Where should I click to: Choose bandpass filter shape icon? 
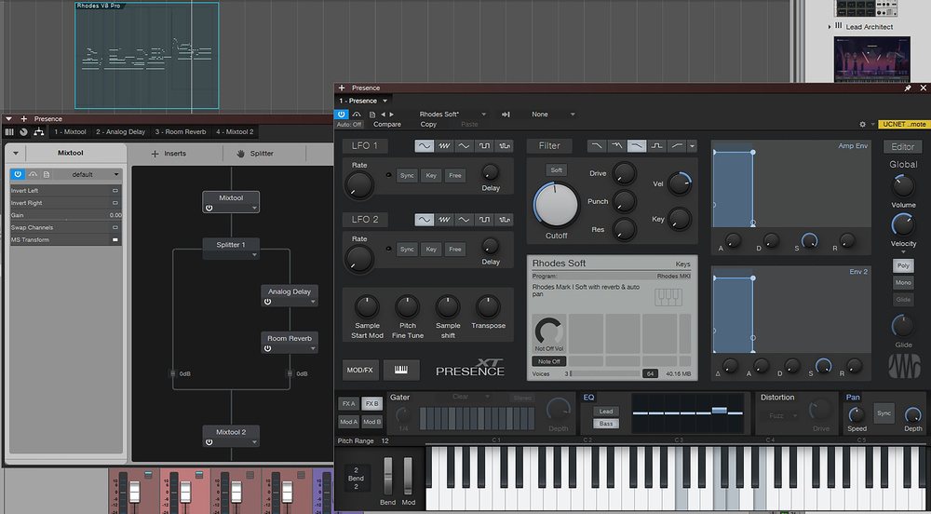click(656, 146)
